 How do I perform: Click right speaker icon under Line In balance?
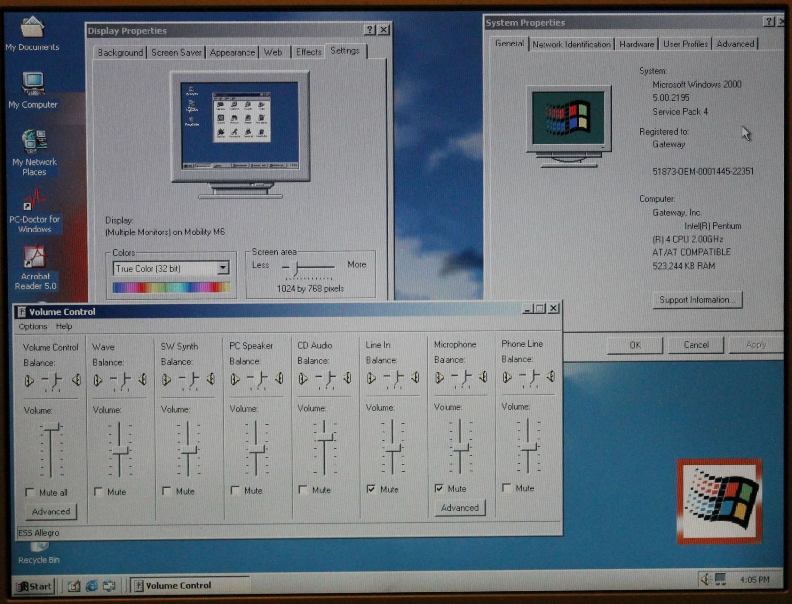pyautogui.click(x=416, y=377)
